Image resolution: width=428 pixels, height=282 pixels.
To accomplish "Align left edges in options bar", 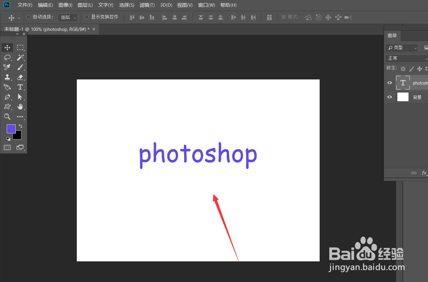I will [x=165, y=18].
